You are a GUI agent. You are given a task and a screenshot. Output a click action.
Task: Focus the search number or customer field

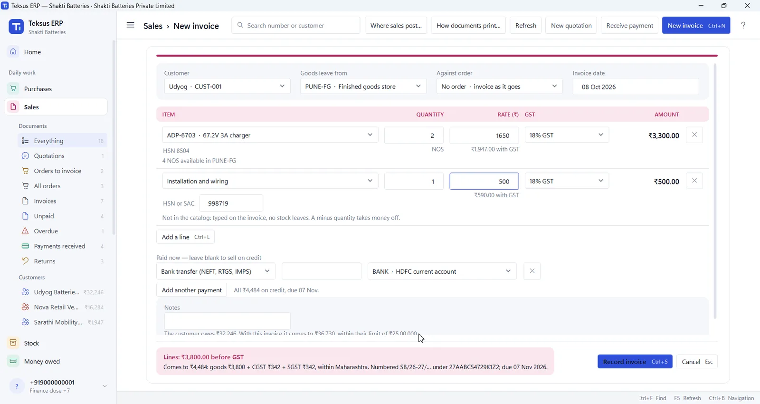296,25
